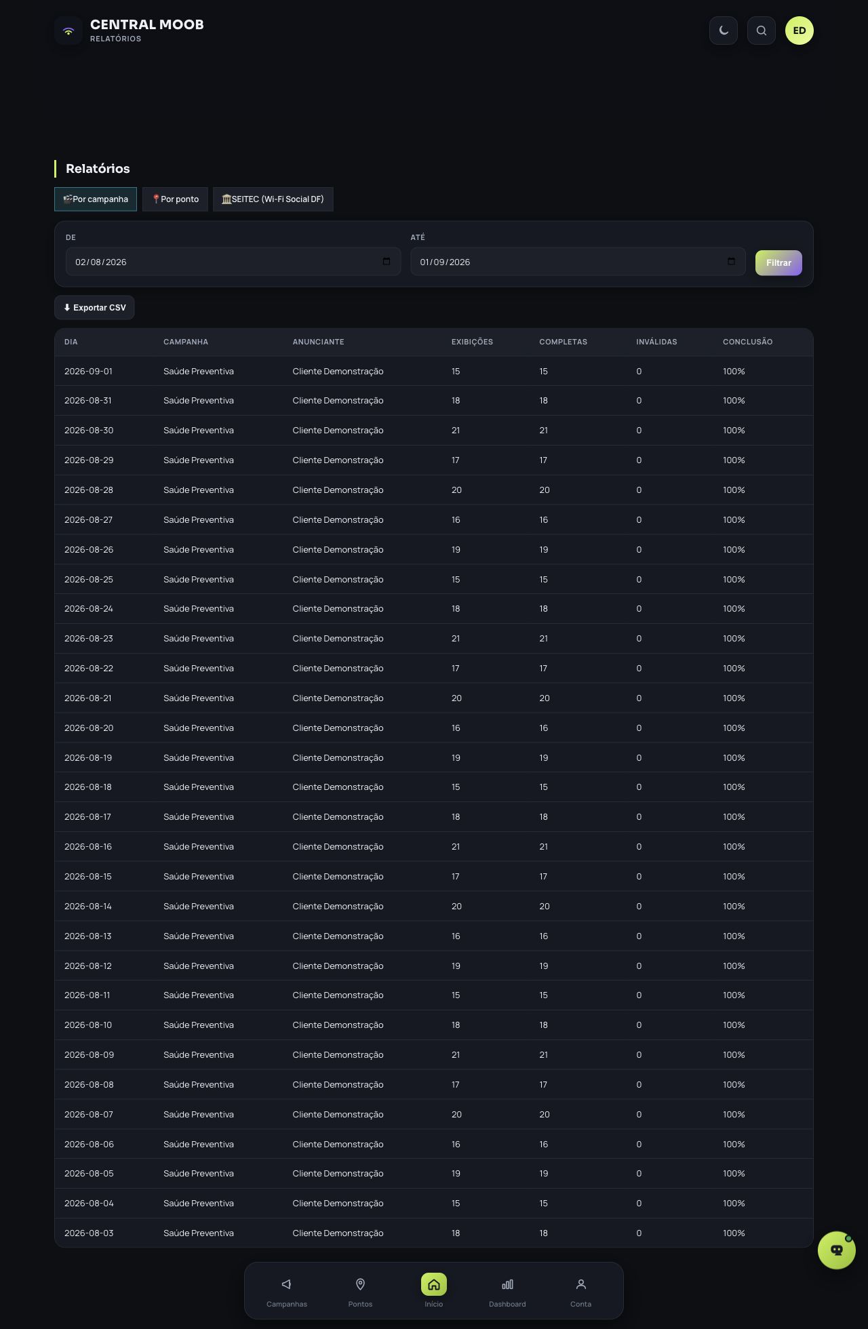Screen dimensions: 868x1329
Task: Click the 100% value in the 2026-08-20 row
Action: tap(734, 728)
